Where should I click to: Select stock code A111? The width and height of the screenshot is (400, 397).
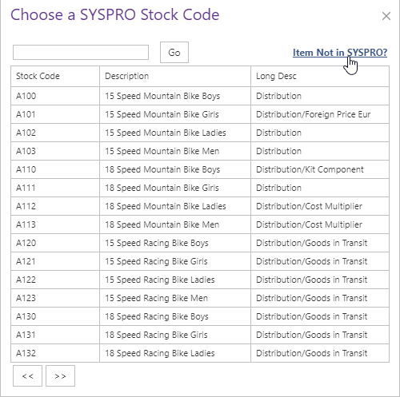point(26,188)
